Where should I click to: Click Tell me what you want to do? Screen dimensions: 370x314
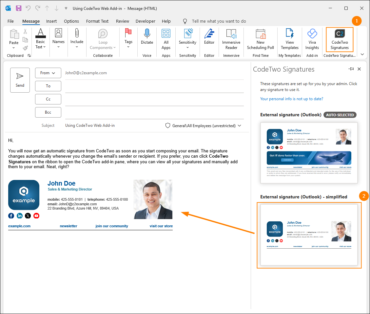point(219,21)
